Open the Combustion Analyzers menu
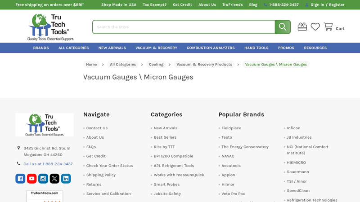The width and height of the screenshot is (360, 202). [211, 48]
